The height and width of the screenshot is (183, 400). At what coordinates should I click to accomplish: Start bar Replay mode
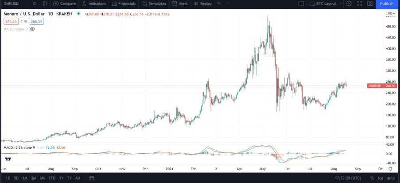coord(202,4)
